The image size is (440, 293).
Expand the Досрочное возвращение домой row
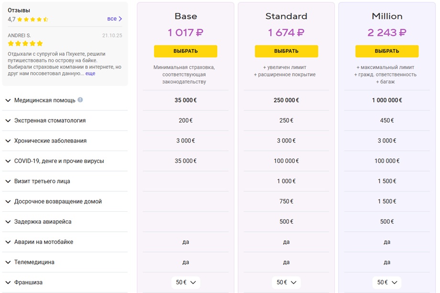coord(65,201)
